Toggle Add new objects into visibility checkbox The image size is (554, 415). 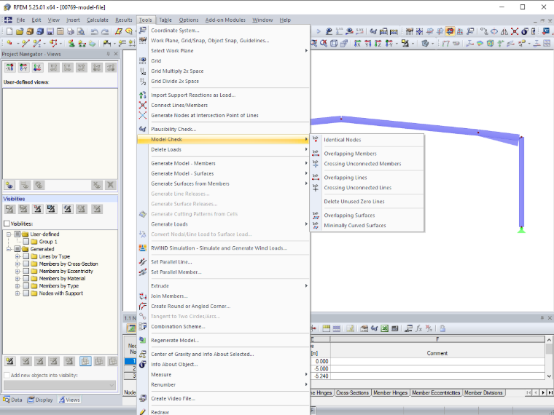point(7,375)
